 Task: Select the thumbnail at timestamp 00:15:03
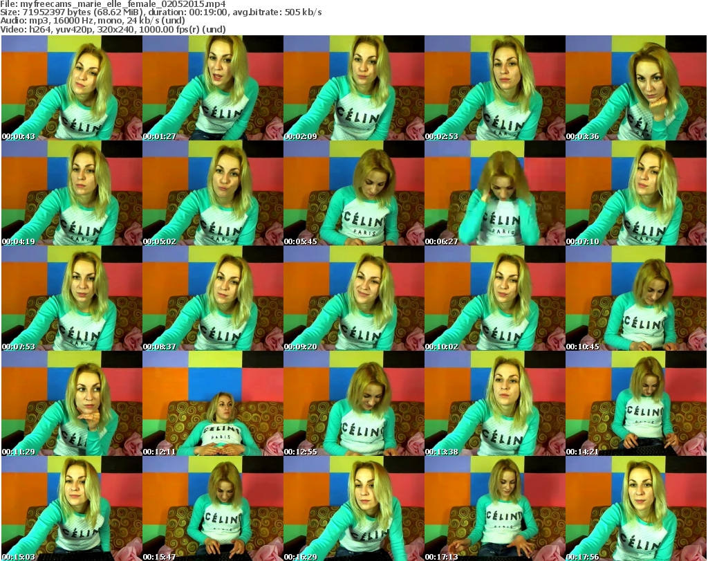click(72, 508)
